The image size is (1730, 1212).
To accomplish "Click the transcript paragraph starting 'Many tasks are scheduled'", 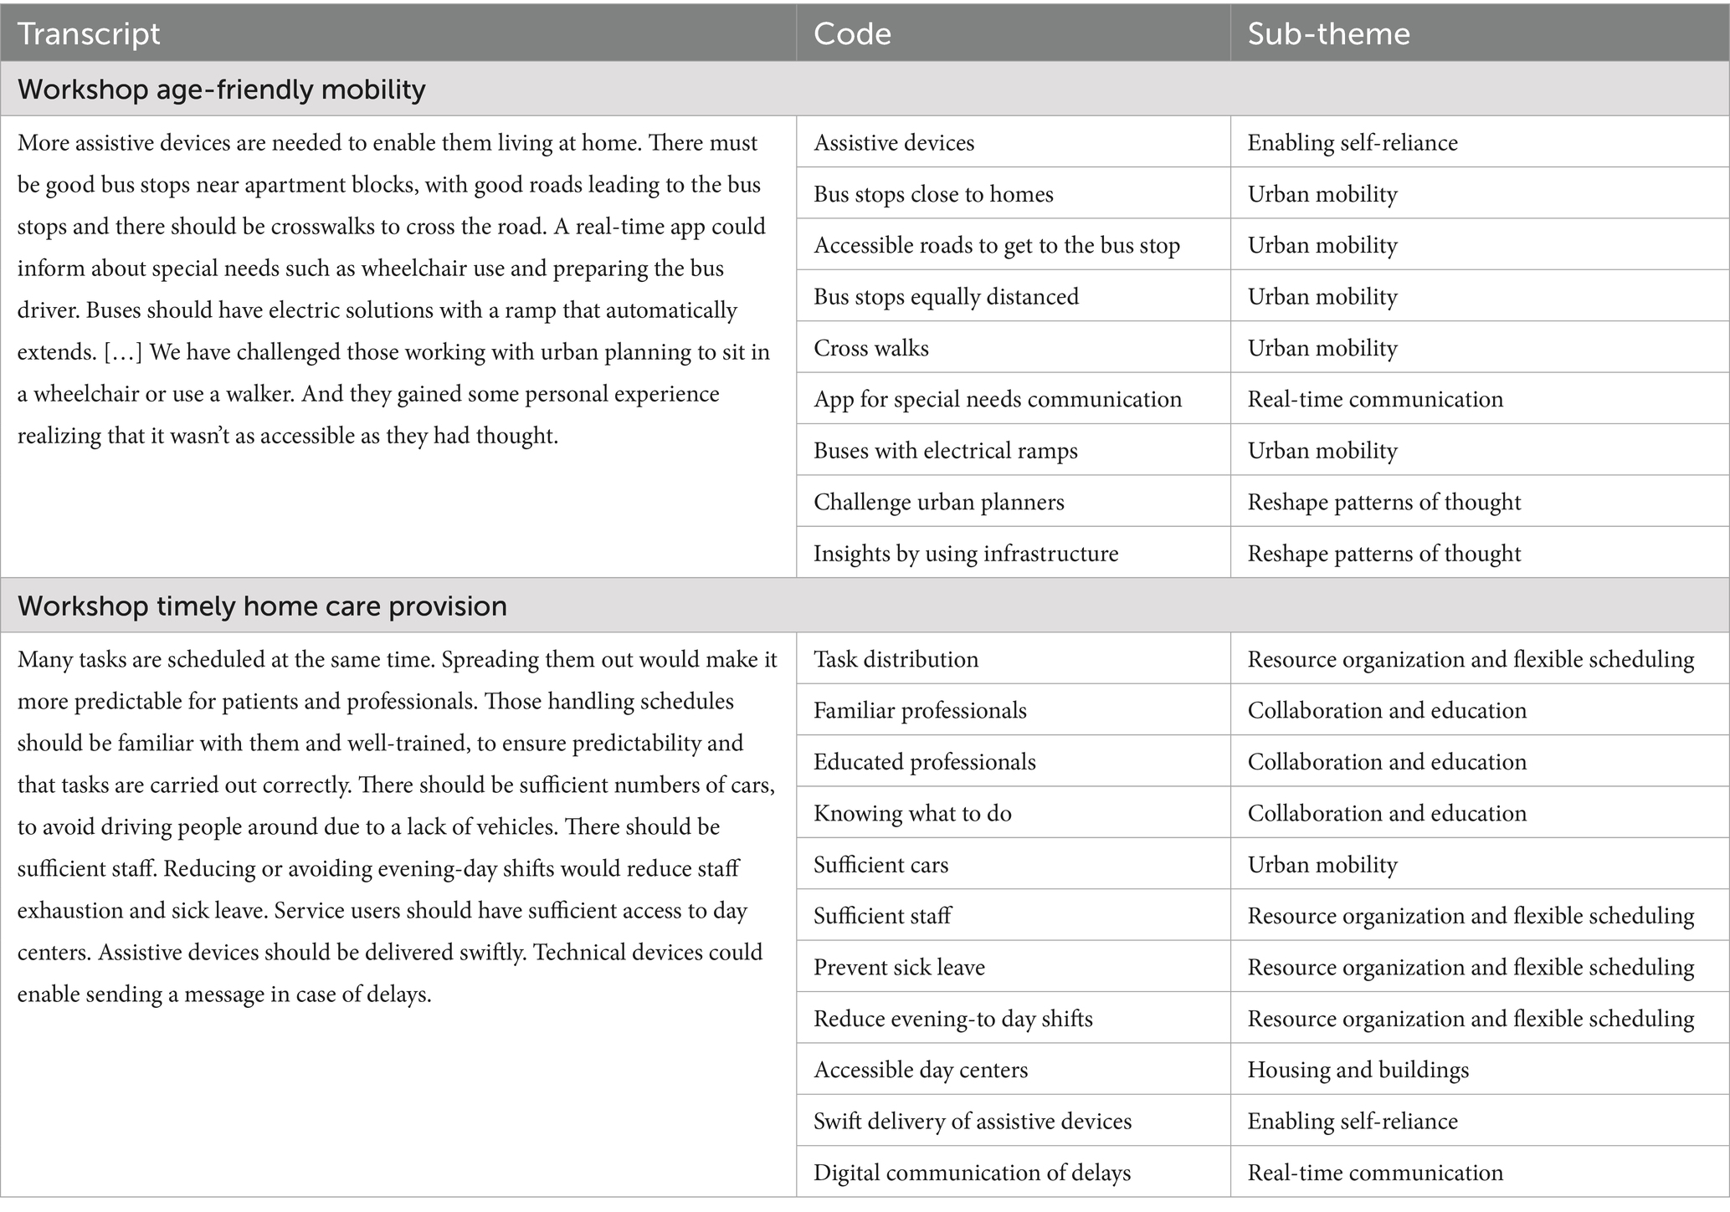I will tap(398, 826).
